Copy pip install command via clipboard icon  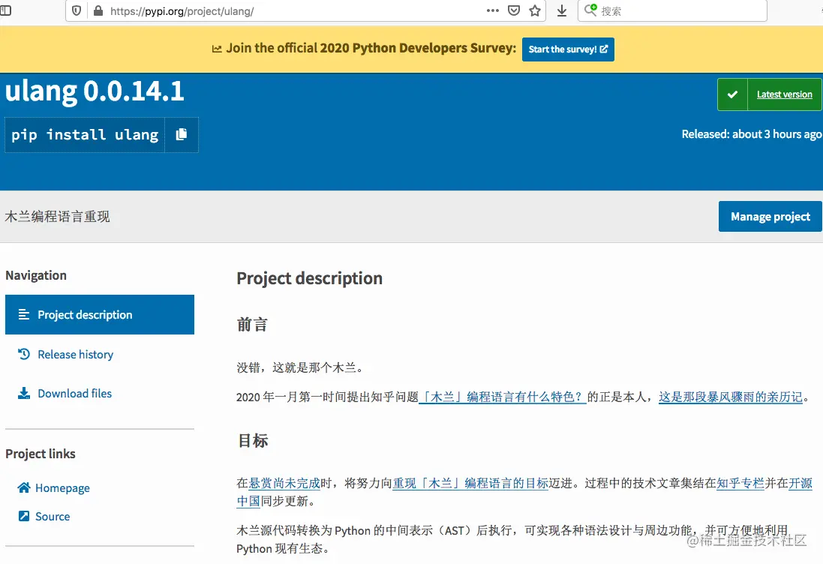click(182, 134)
